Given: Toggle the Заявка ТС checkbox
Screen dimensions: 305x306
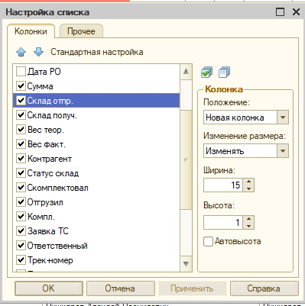Looking at the screenshot, I should click(x=21, y=231).
